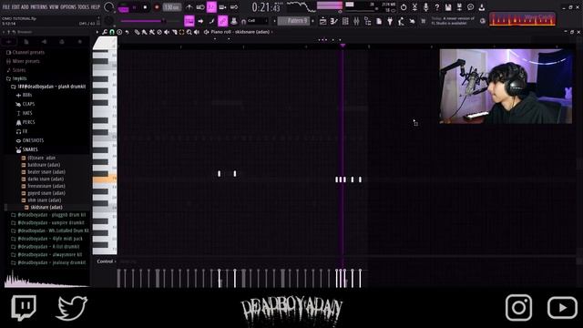Toggle loop recording icon
Image resolution: width=583 pixels, height=328 pixels.
pos(234,7)
